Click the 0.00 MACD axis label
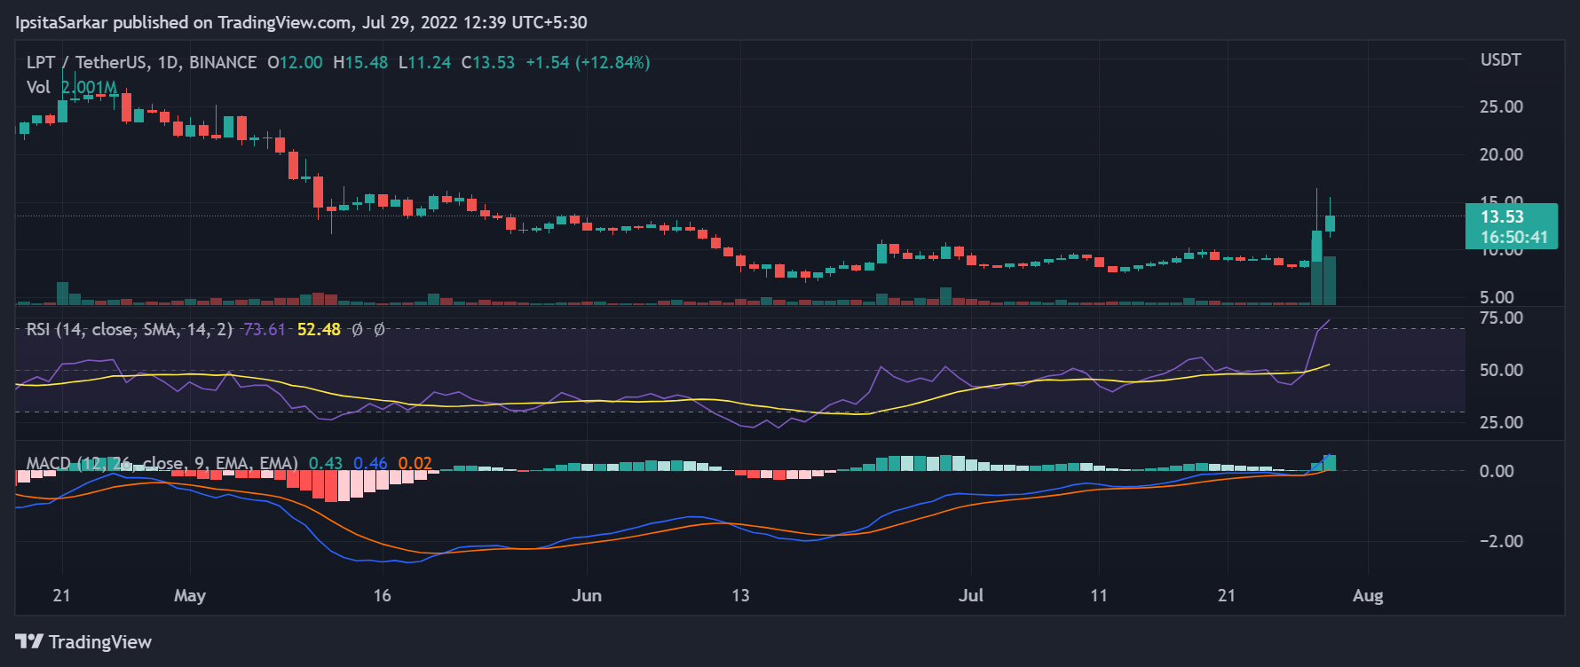This screenshot has width=1580, height=667. (1497, 471)
